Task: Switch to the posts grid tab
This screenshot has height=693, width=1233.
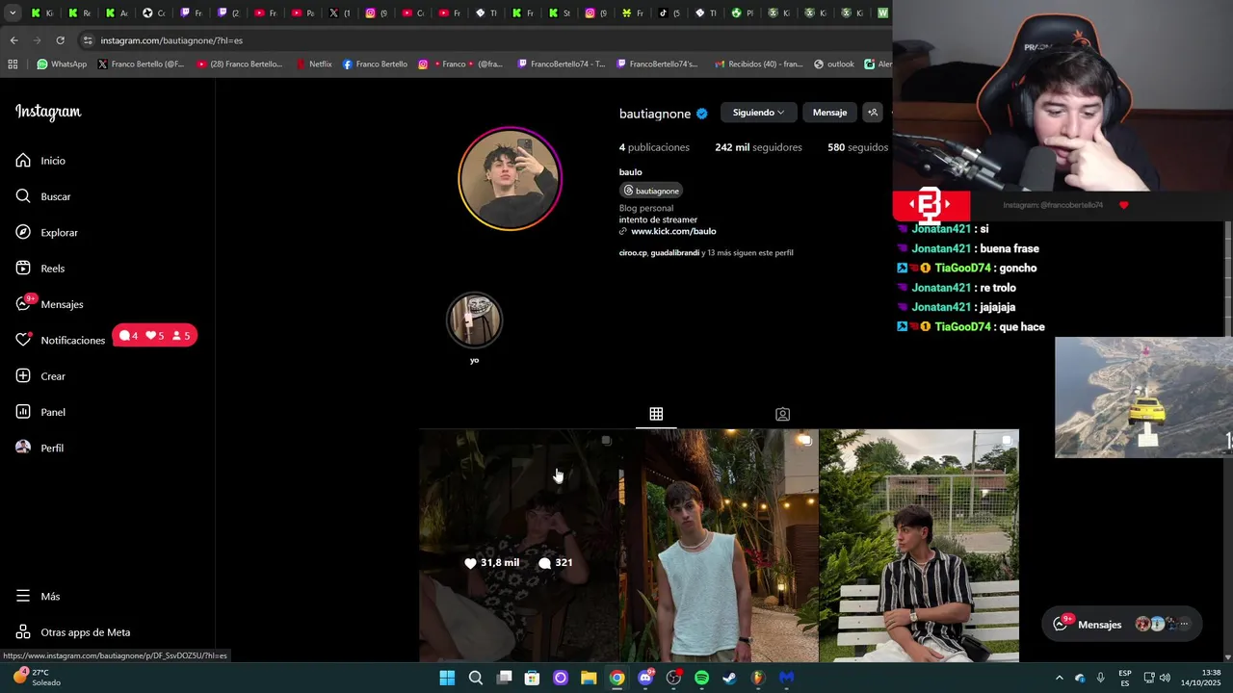Action: click(x=656, y=414)
